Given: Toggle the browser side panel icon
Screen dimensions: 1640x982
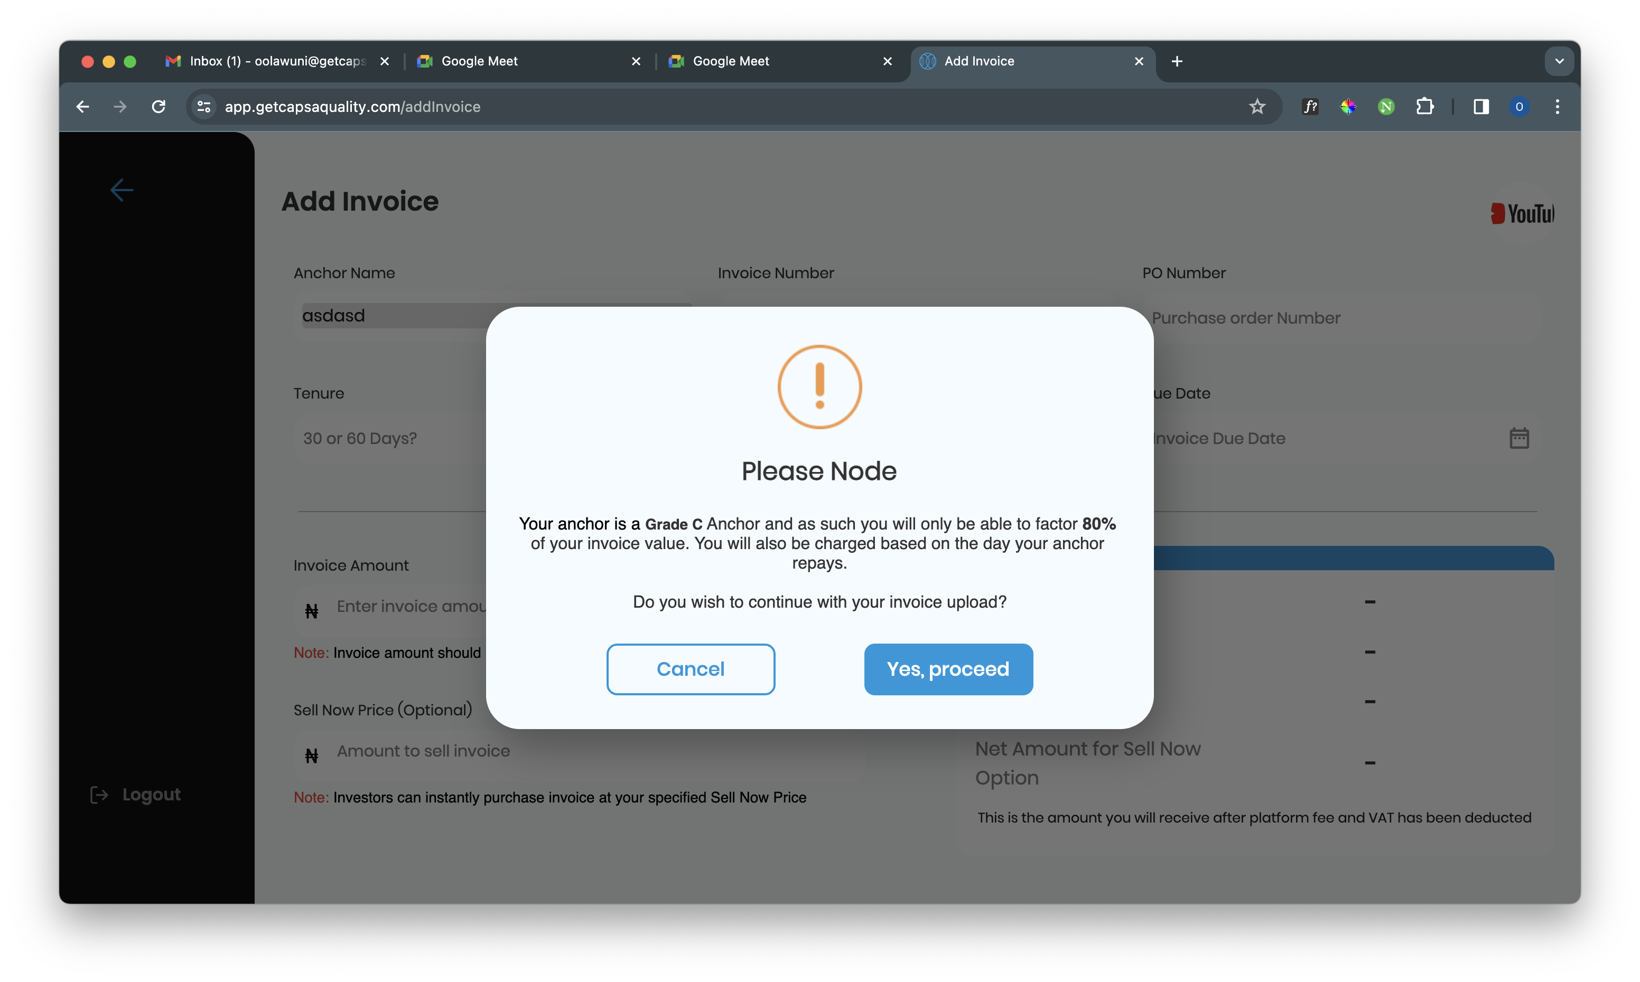Looking at the screenshot, I should tap(1481, 107).
